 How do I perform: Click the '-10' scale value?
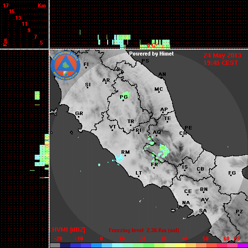pyautogui.click(x=79, y=239)
